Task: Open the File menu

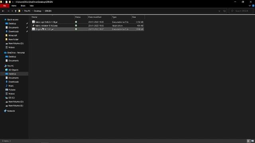Action: [x=4, y=6]
